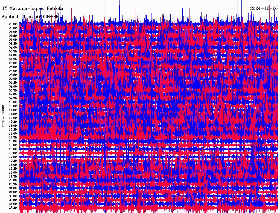The image size is (280, 213).
Task: Select the 23:00 time label
Action: (13, 204)
